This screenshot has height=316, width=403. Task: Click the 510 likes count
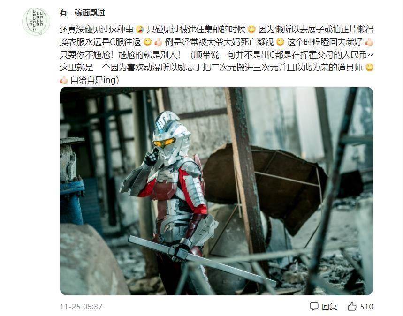[366, 307]
